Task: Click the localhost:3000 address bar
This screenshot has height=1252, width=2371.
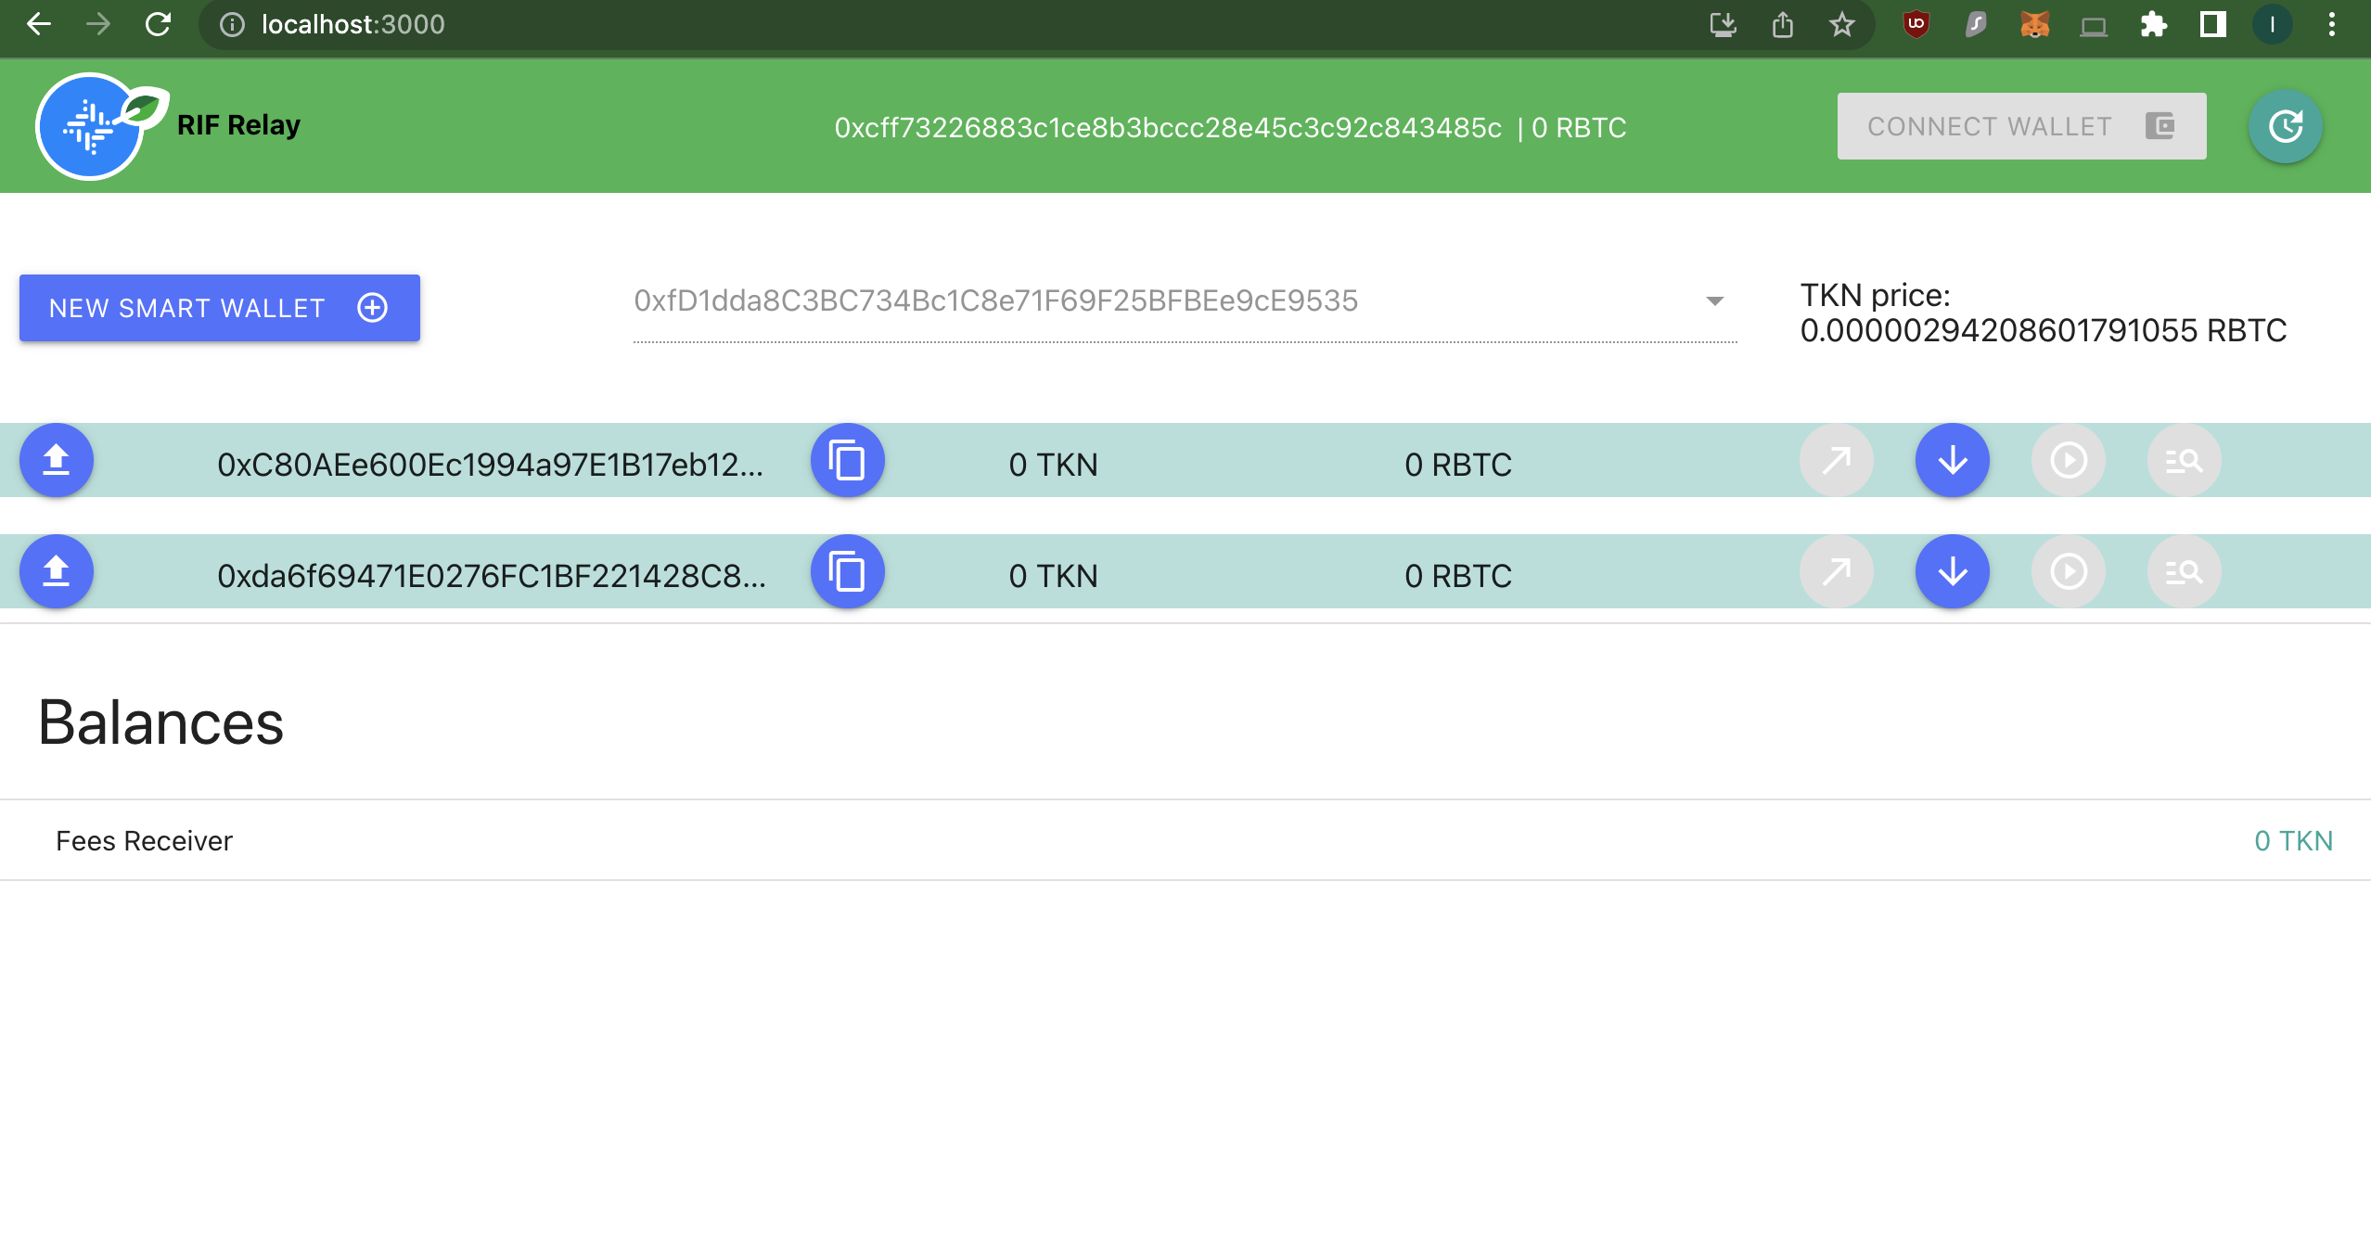Action: coord(352,24)
